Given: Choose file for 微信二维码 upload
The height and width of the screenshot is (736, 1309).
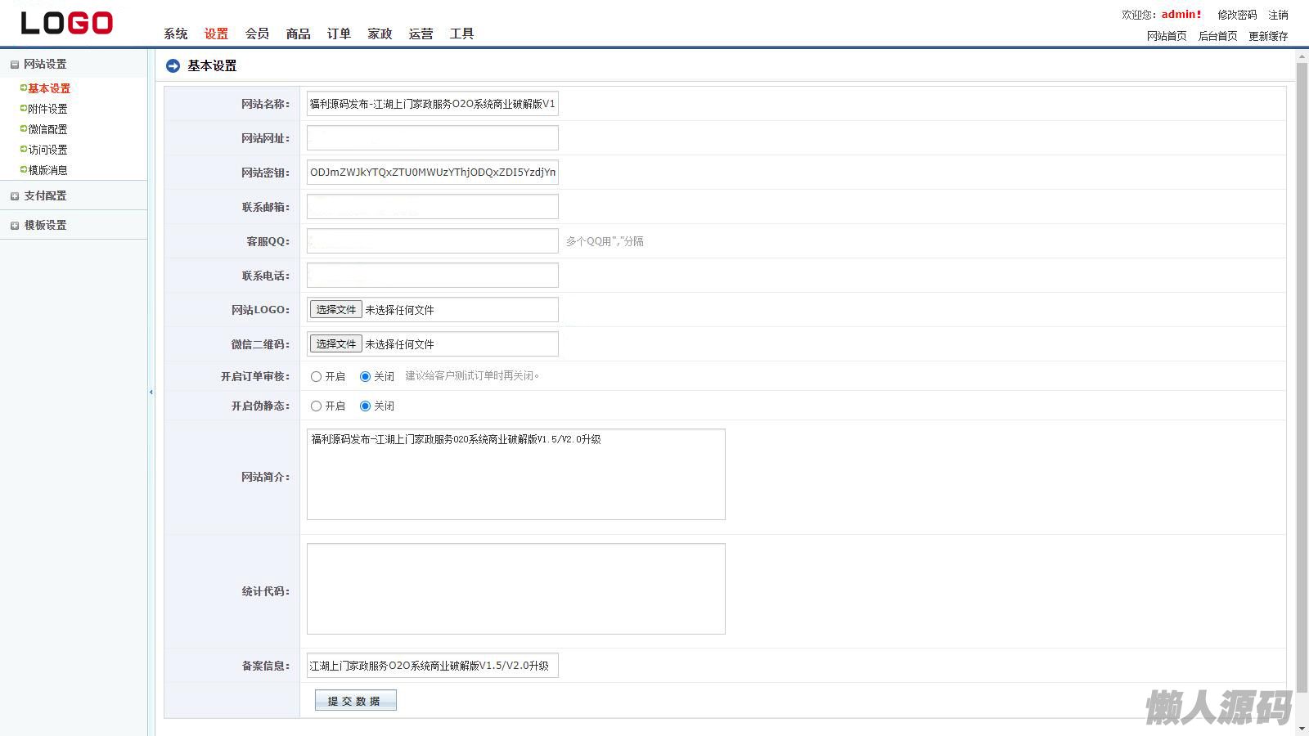Looking at the screenshot, I should pos(335,344).
